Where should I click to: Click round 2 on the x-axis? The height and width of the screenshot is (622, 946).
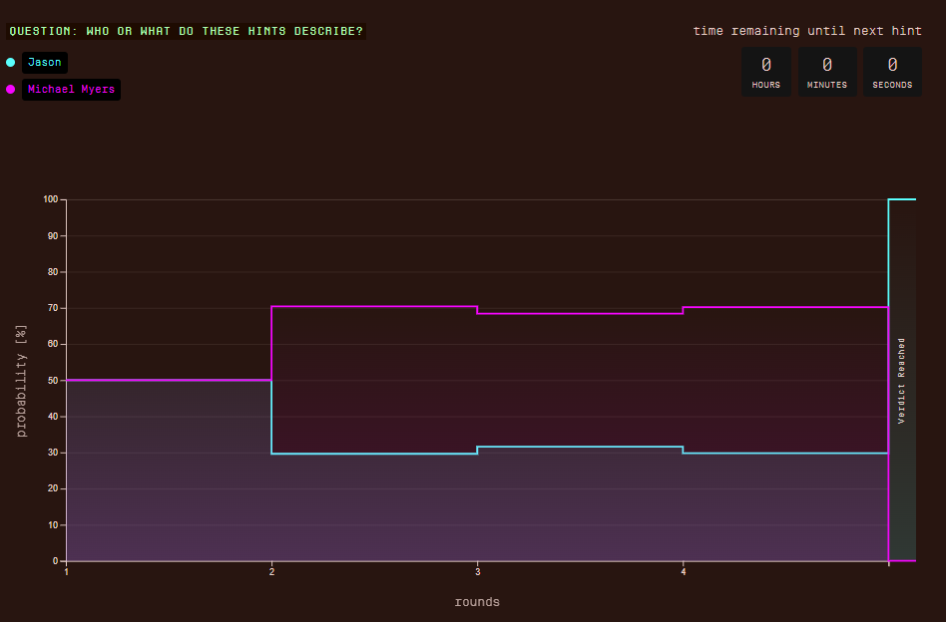click(x=272, y=571)
